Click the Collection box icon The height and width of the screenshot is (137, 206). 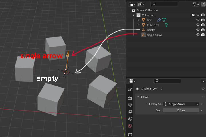pyautogui.click(x=138, y=15)
